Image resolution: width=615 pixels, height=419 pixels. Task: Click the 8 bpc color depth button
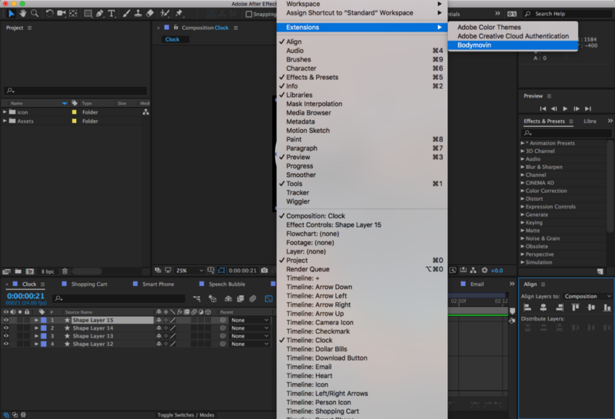pyautogui.click(x=48, y=271)
